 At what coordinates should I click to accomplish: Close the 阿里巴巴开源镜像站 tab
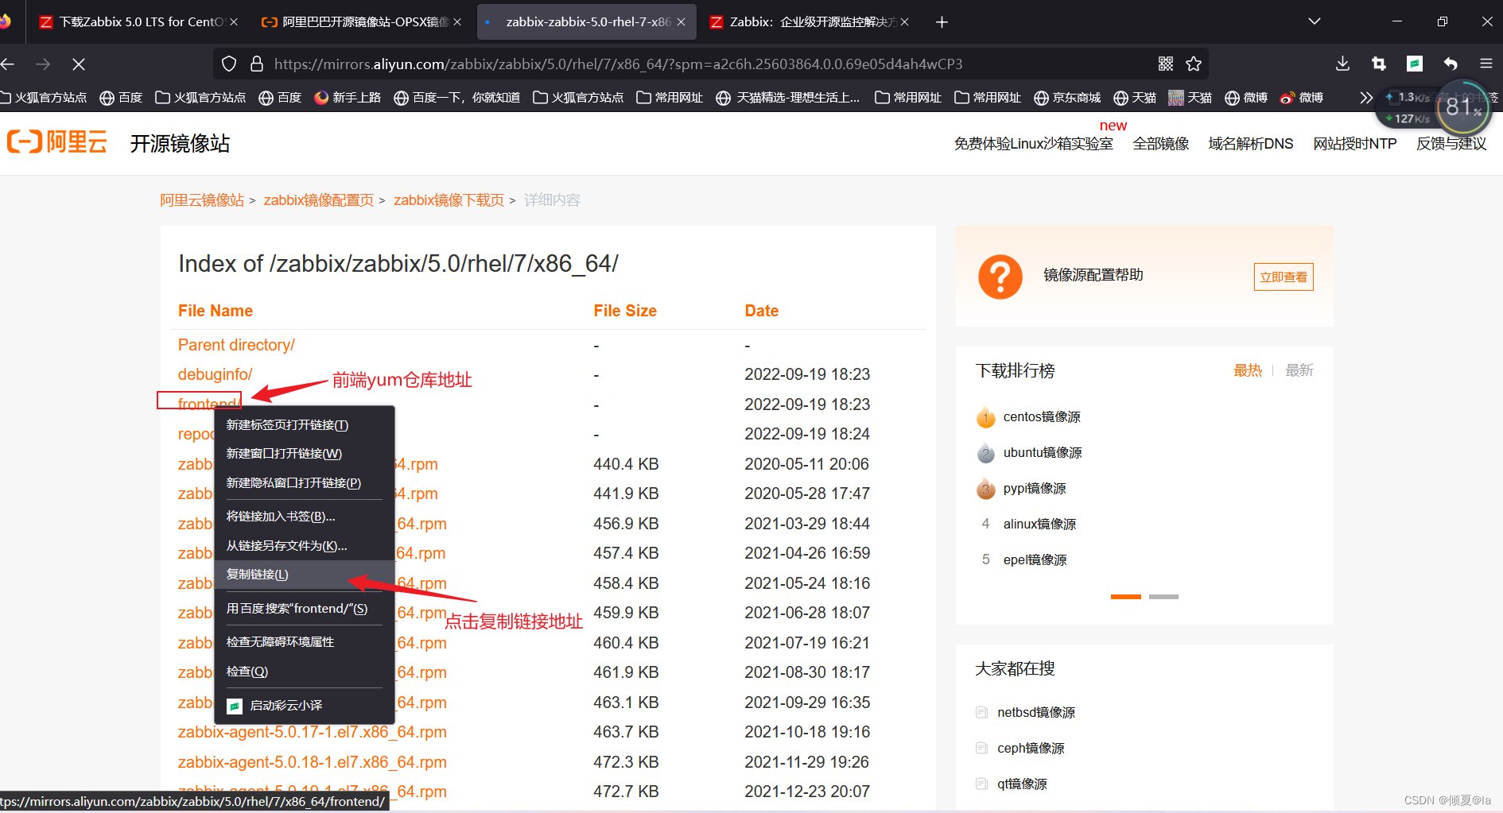pos(457,22)
